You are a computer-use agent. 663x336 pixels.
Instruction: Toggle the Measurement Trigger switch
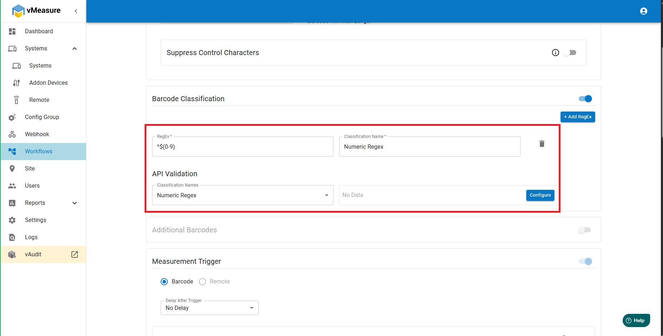click(x=586, y=261)
